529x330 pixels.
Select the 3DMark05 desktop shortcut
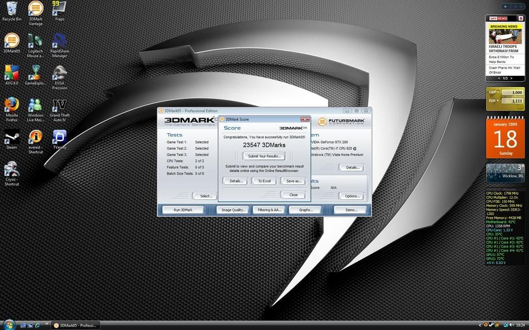11,43
